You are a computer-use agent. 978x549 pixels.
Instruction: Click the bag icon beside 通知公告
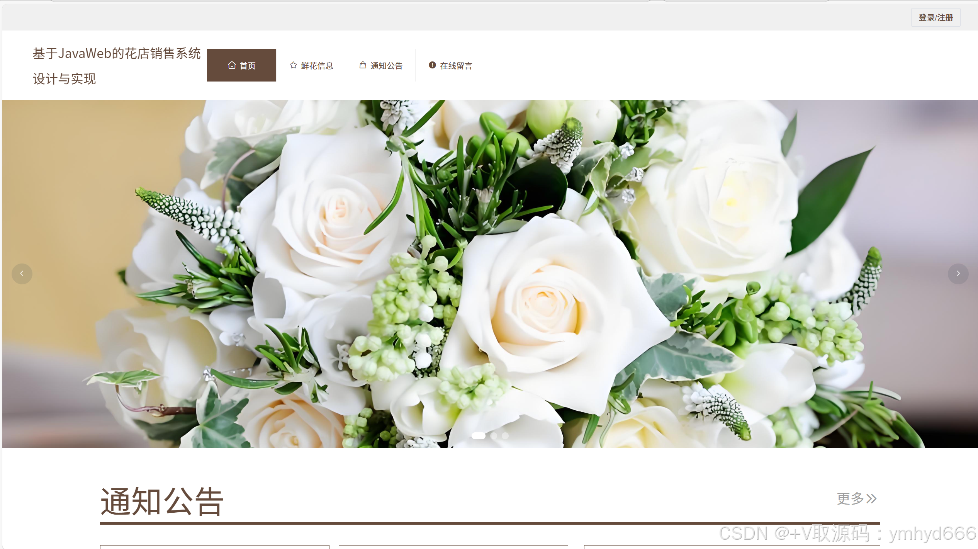pos(363,65)
